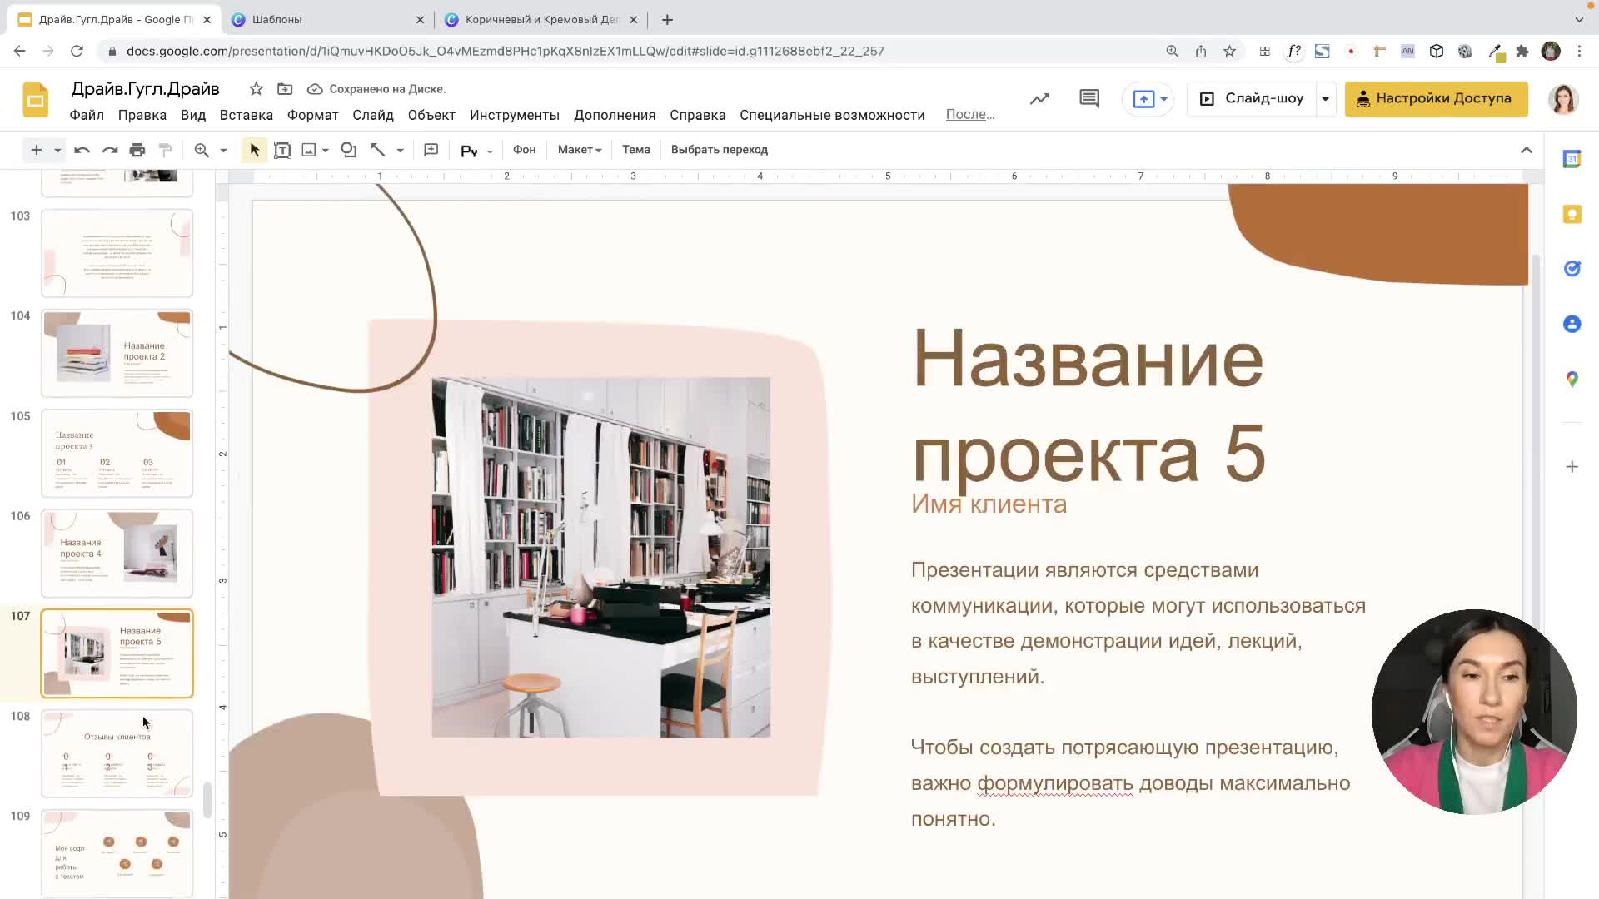This screenshot has width=1599, height=899.
Task: Star the presentation with the star icon
Action: point(257,89)
